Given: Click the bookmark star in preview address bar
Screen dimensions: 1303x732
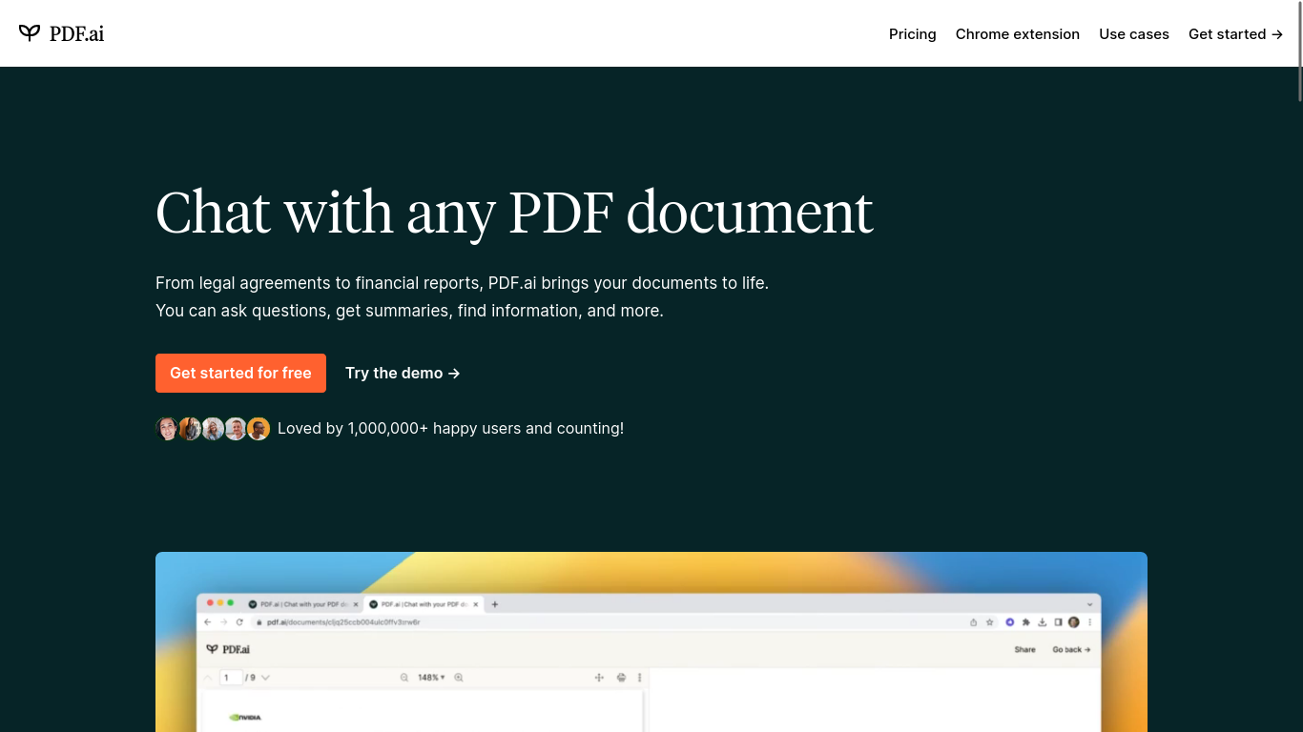Looking at the screenshot, I should point(990,622).
